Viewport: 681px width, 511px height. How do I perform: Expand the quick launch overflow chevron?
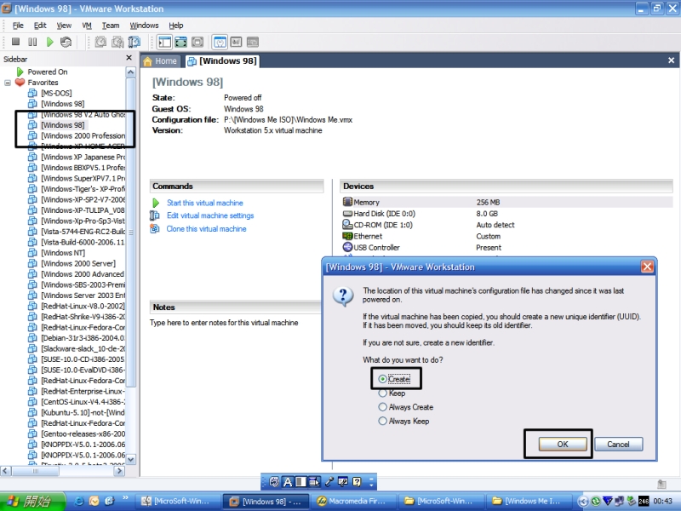pos(125,498)
